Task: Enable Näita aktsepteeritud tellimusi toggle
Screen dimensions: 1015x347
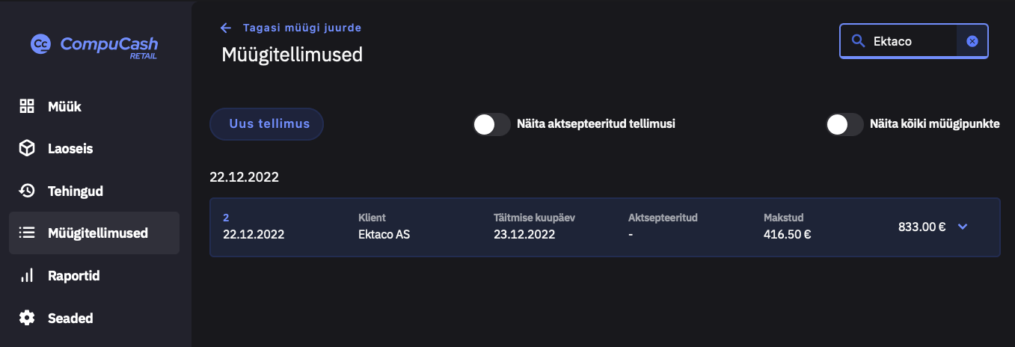Action: (491, 124)
